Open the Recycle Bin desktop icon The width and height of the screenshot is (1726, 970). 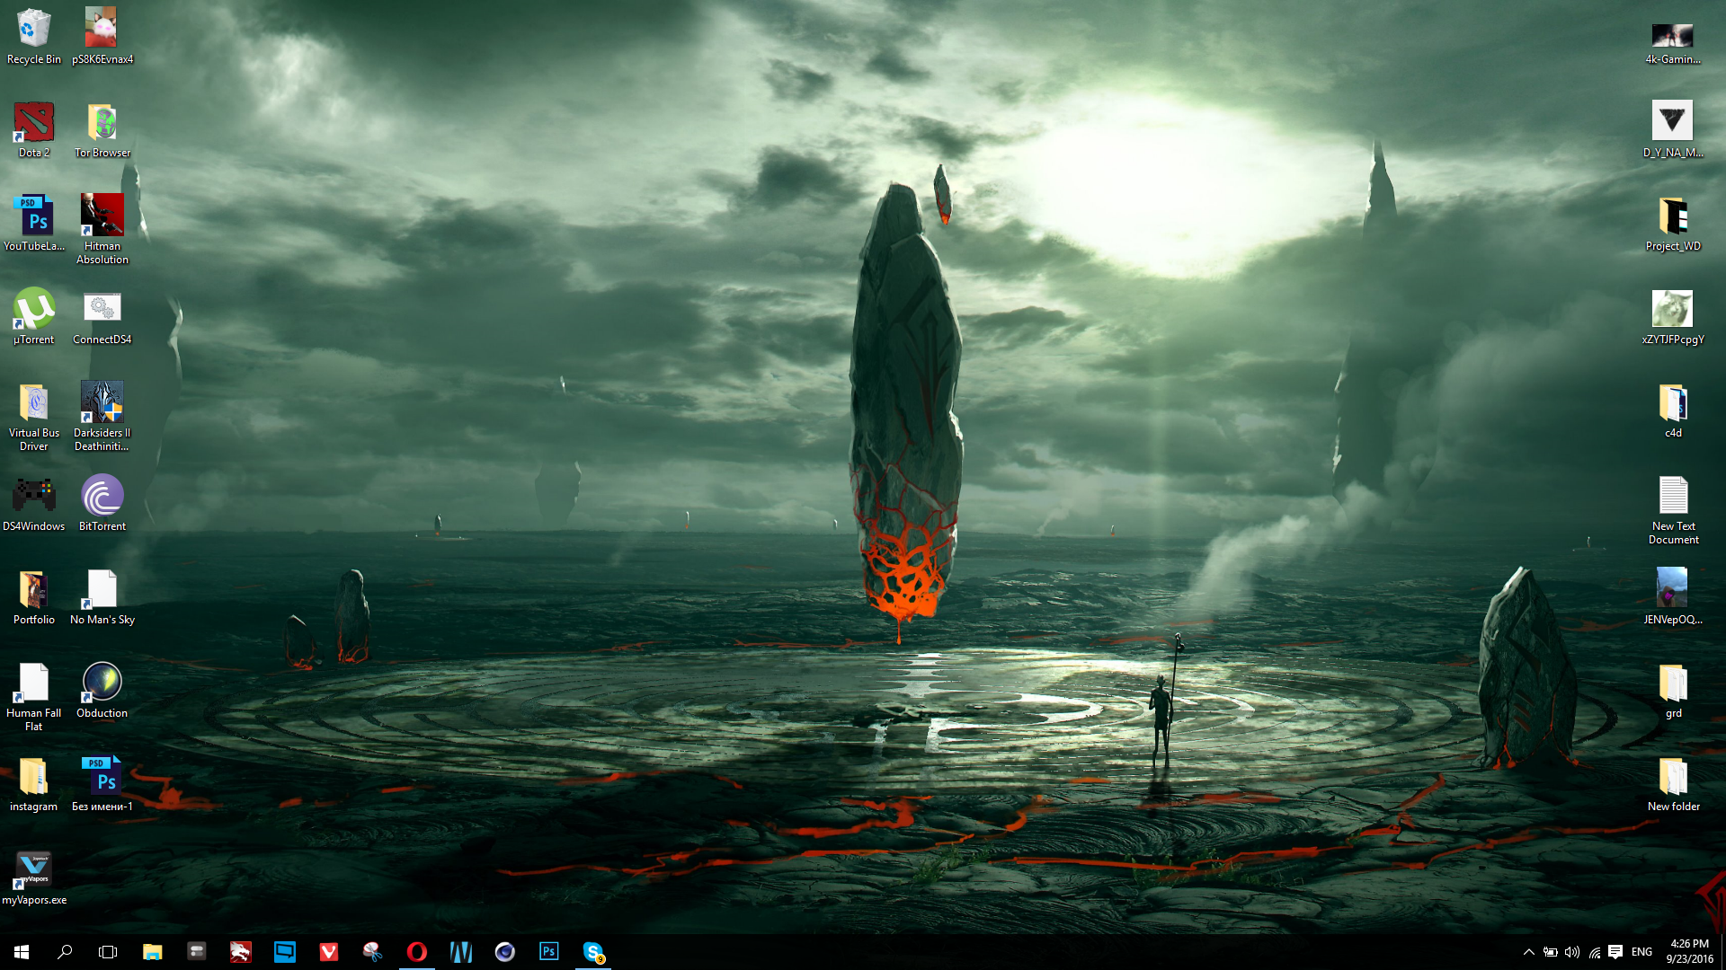34,37
